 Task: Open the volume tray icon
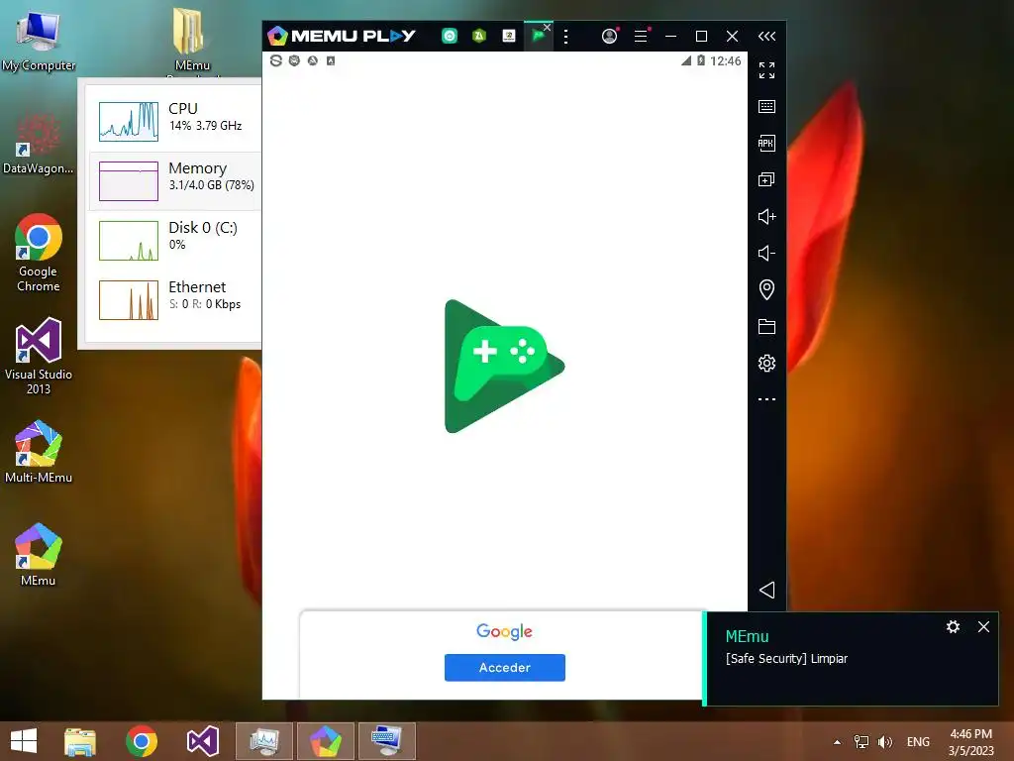tap(884, 742)
